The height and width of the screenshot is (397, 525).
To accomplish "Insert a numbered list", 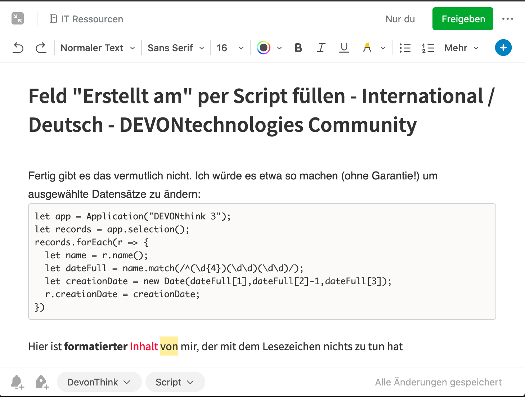I will [428, 48].
